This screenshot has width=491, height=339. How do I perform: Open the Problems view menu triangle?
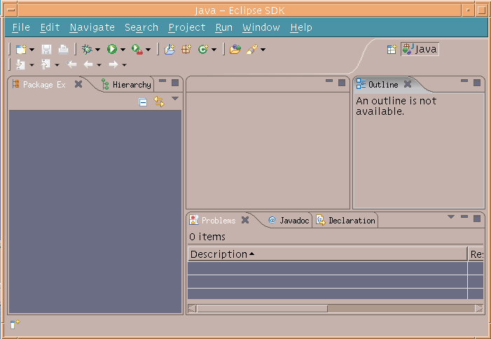(451, 217)
